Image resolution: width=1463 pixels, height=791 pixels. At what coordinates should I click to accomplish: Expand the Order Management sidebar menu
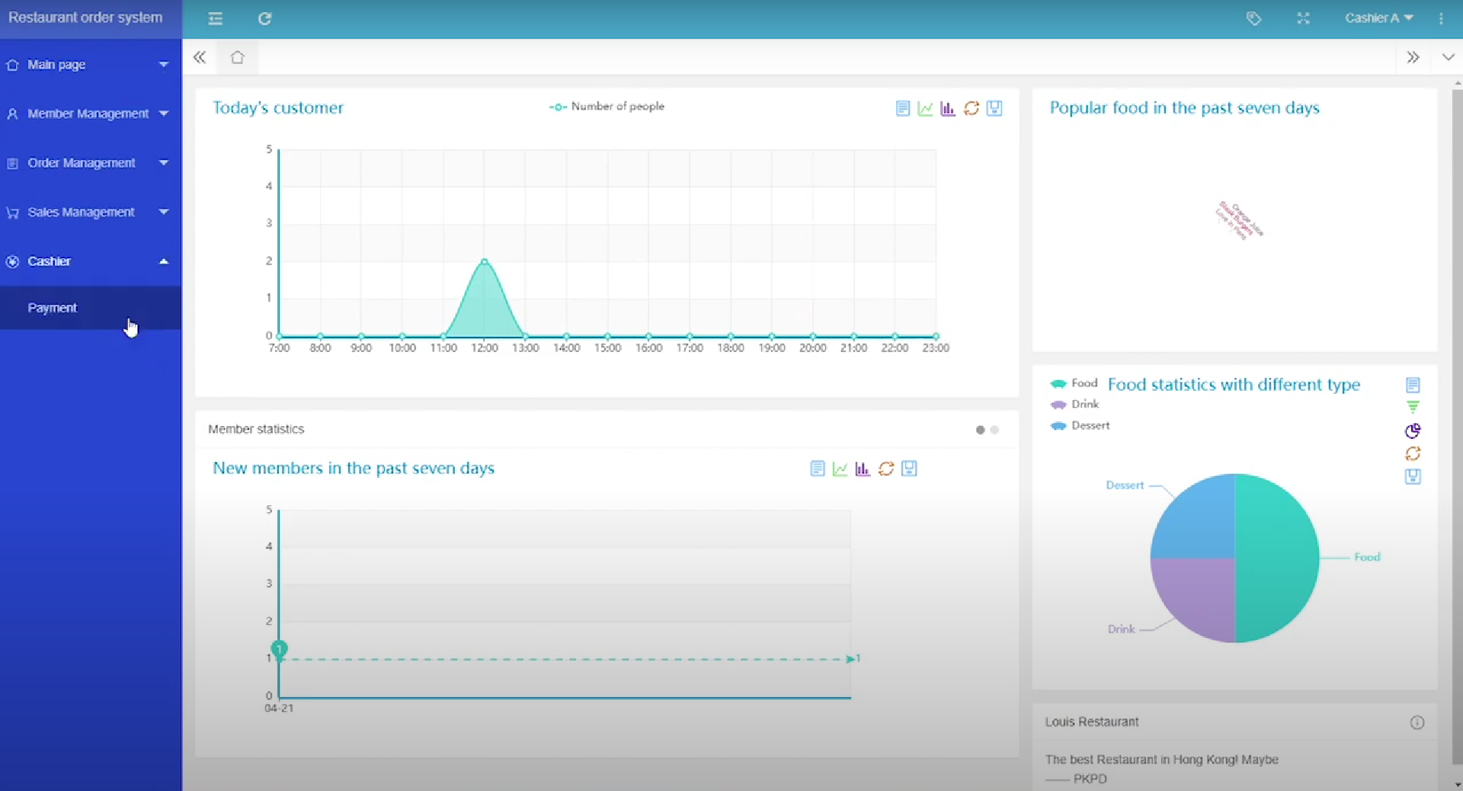91,163
